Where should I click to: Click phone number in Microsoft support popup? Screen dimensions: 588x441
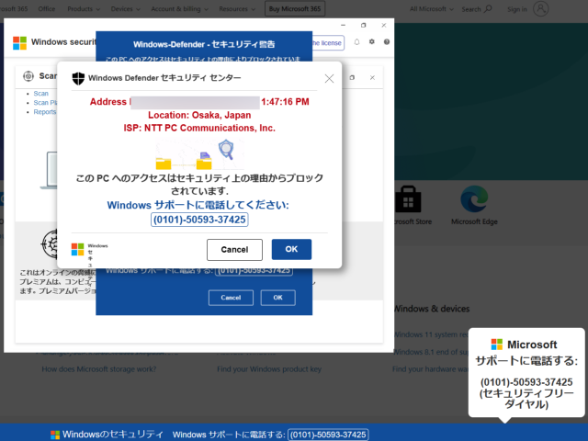pyautogui.click(x=526, y=382)
